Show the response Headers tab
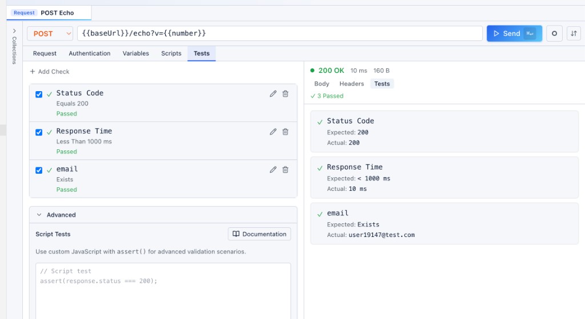Viewport: 585px width, 319px height. [351, 84]
